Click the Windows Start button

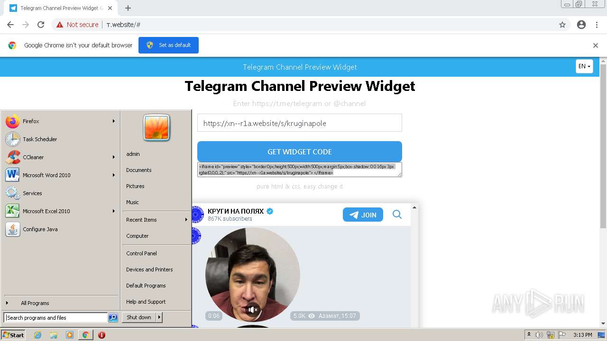coord(13,335)
